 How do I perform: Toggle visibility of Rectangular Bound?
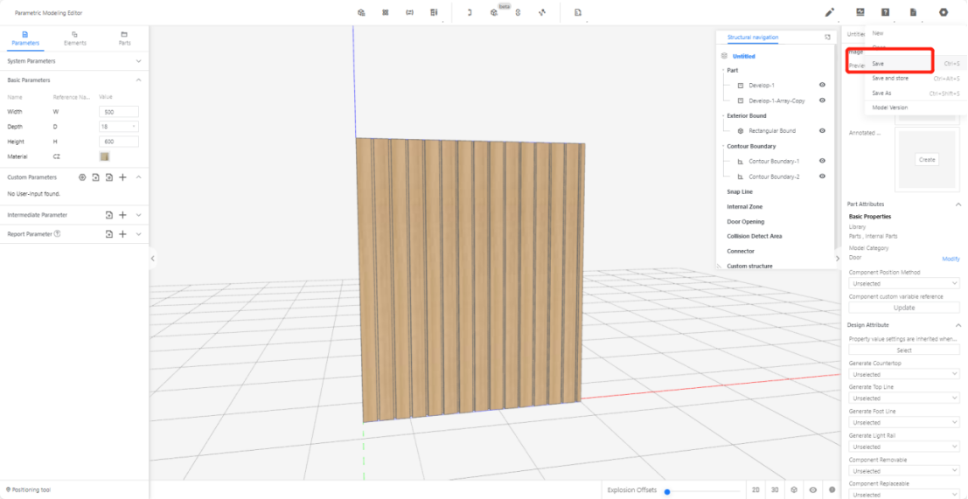coord(822,131)
